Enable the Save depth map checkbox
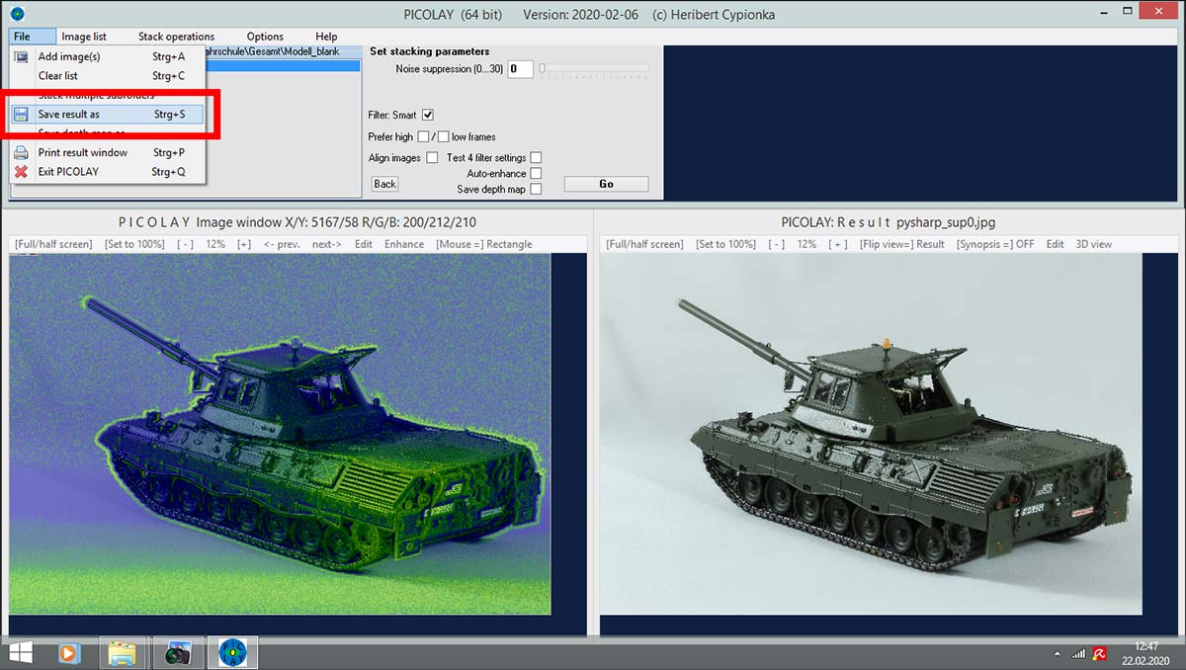The height and width of the screenshot is (670, 1186). pos(536,189)
